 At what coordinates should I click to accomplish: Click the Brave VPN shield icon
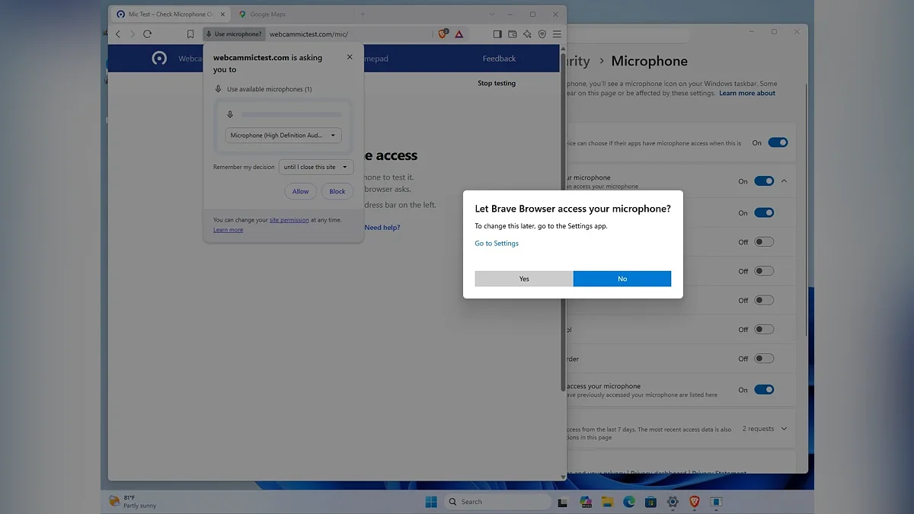[x=542, y=34]
